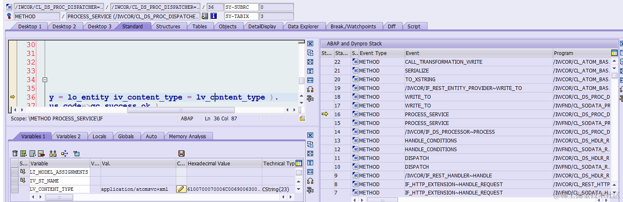623x202 pixels.
Task: Click the LV_CONTENT_TYPE variable name cell
Action: pyautogui.click(x=59, y=189)
